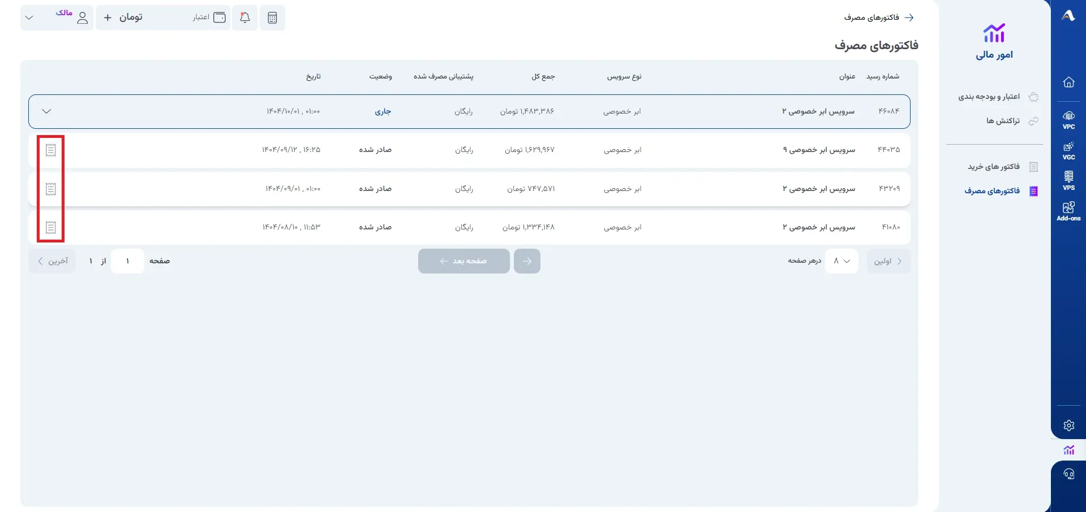View invoice document for receipt ۴۳۲۰۹

click(x=51, y=189)
